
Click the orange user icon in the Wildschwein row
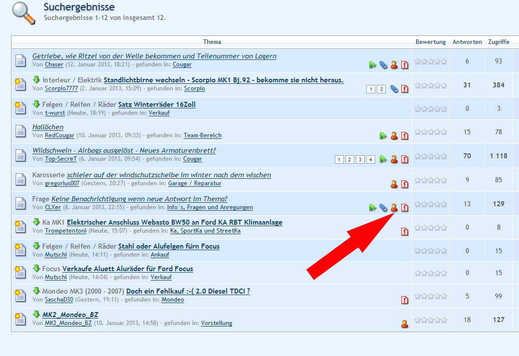point(394,159)
